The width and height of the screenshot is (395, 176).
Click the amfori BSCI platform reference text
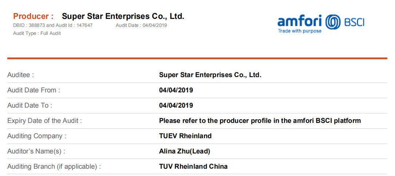[260, 121]
